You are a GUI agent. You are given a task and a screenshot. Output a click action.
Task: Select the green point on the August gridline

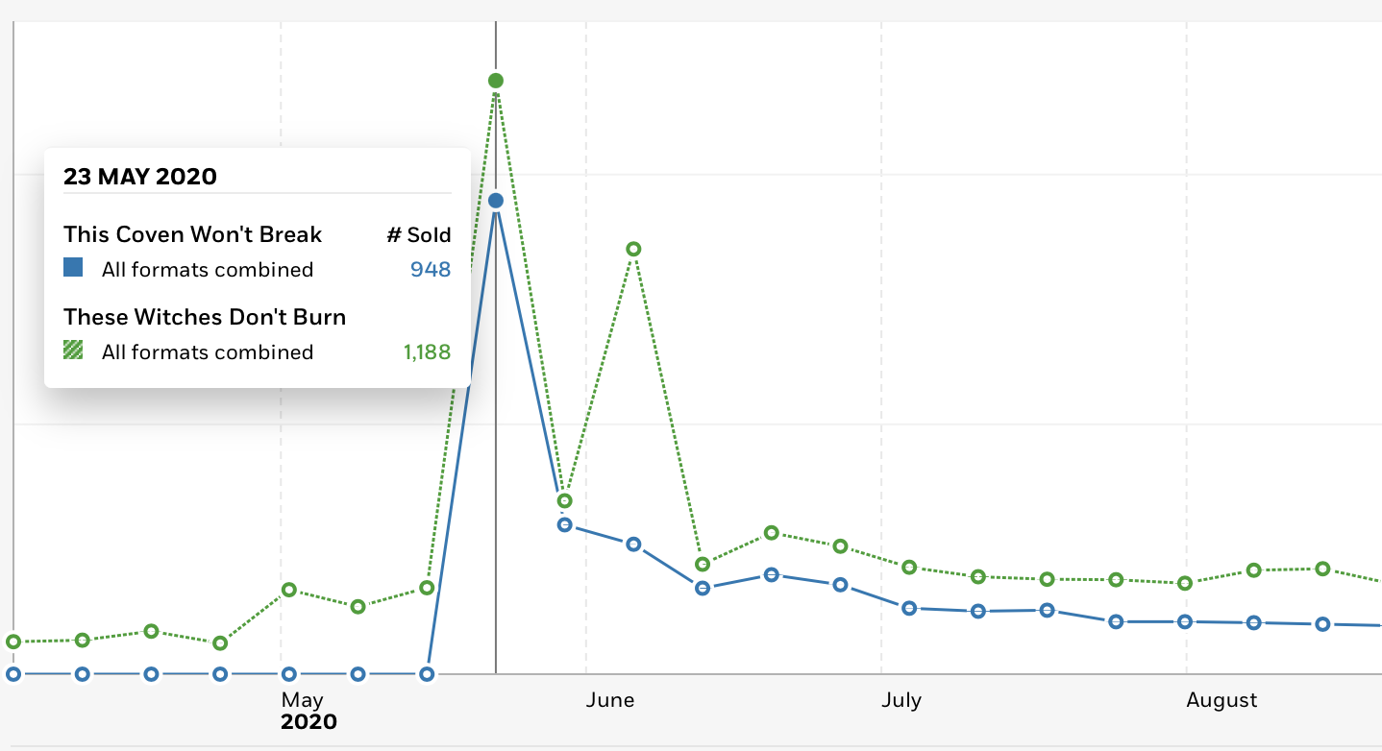tap(1185, 583)
